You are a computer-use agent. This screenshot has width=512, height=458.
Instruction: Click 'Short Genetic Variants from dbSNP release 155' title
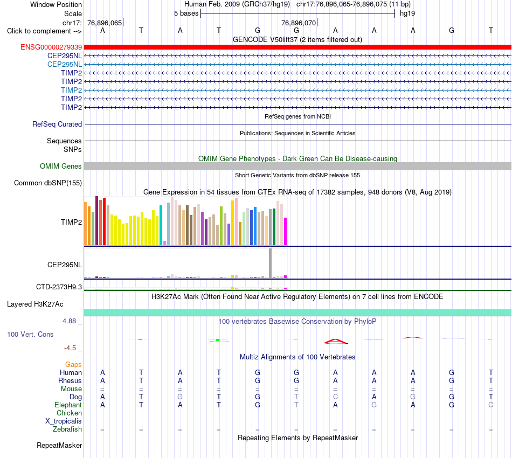click(297, 175)
